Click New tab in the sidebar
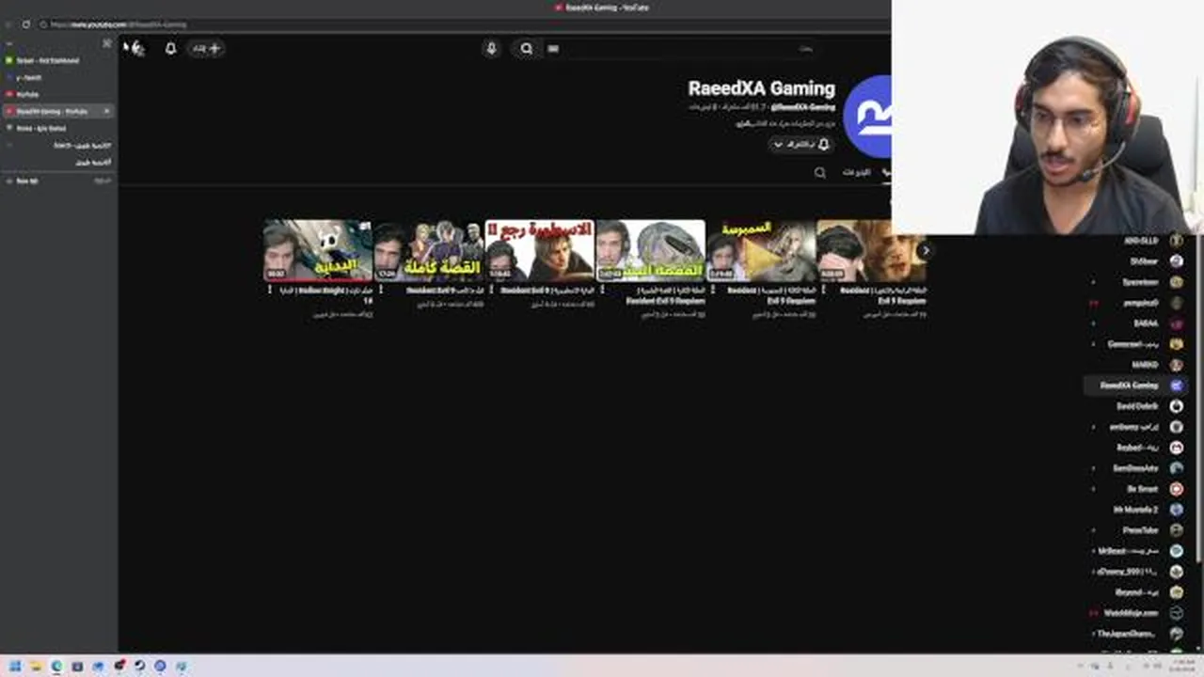Image resolution: width=1204 pixels, height=677 pixels. 58,181
